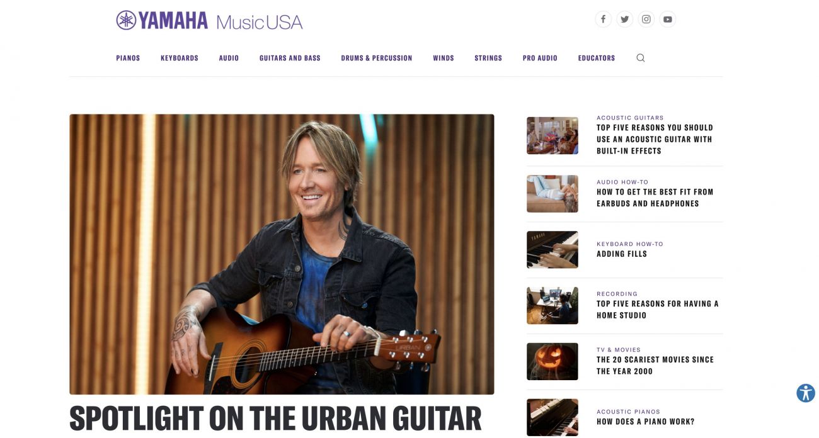Open the Pianos menu
The image size is (819, 438).
click(x=128, y=58)
